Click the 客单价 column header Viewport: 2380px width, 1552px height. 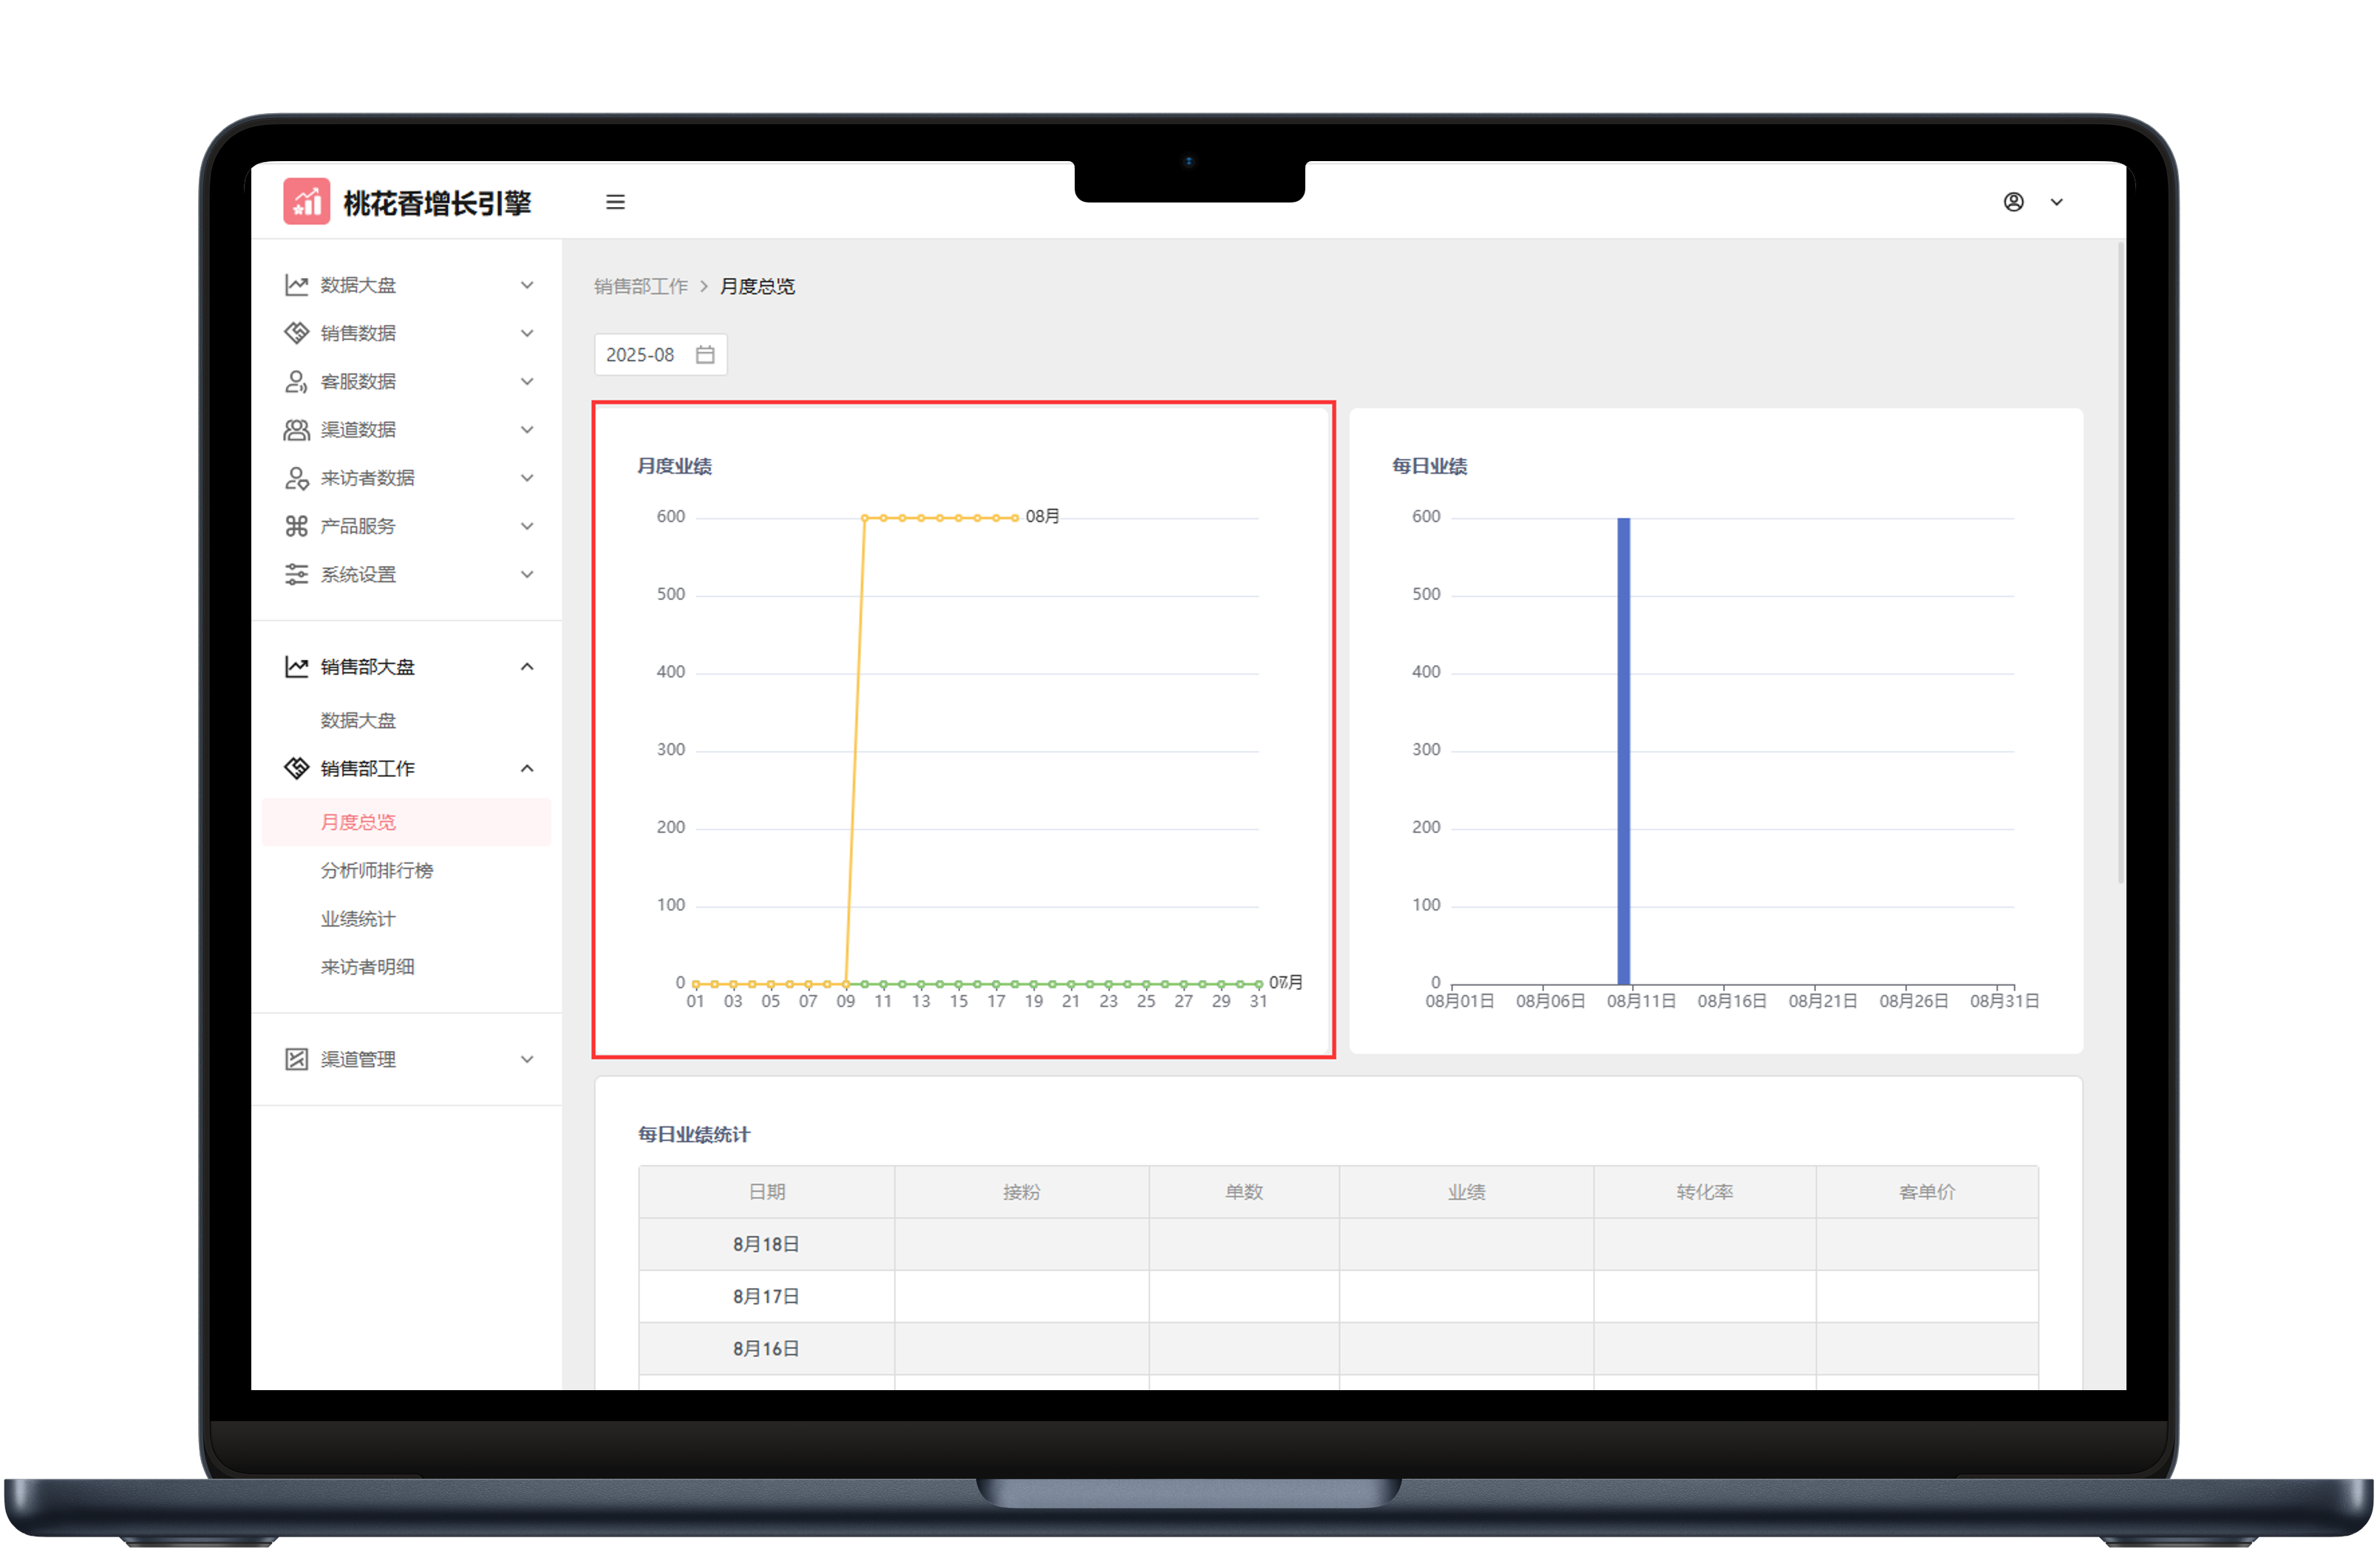click(1926, 1191)
